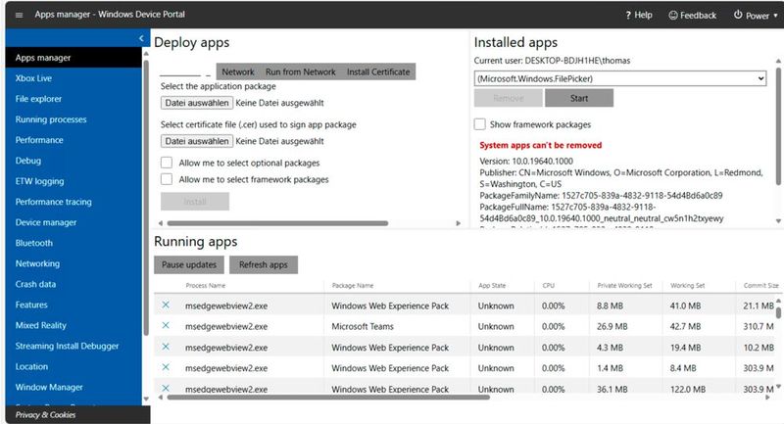Click Datei auswählen for the application package
The width and height of the screenshot is (784, 424).
(197, 103)
